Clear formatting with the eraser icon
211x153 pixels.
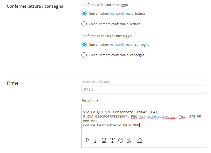pyautogui.click(x=140, y=140)
